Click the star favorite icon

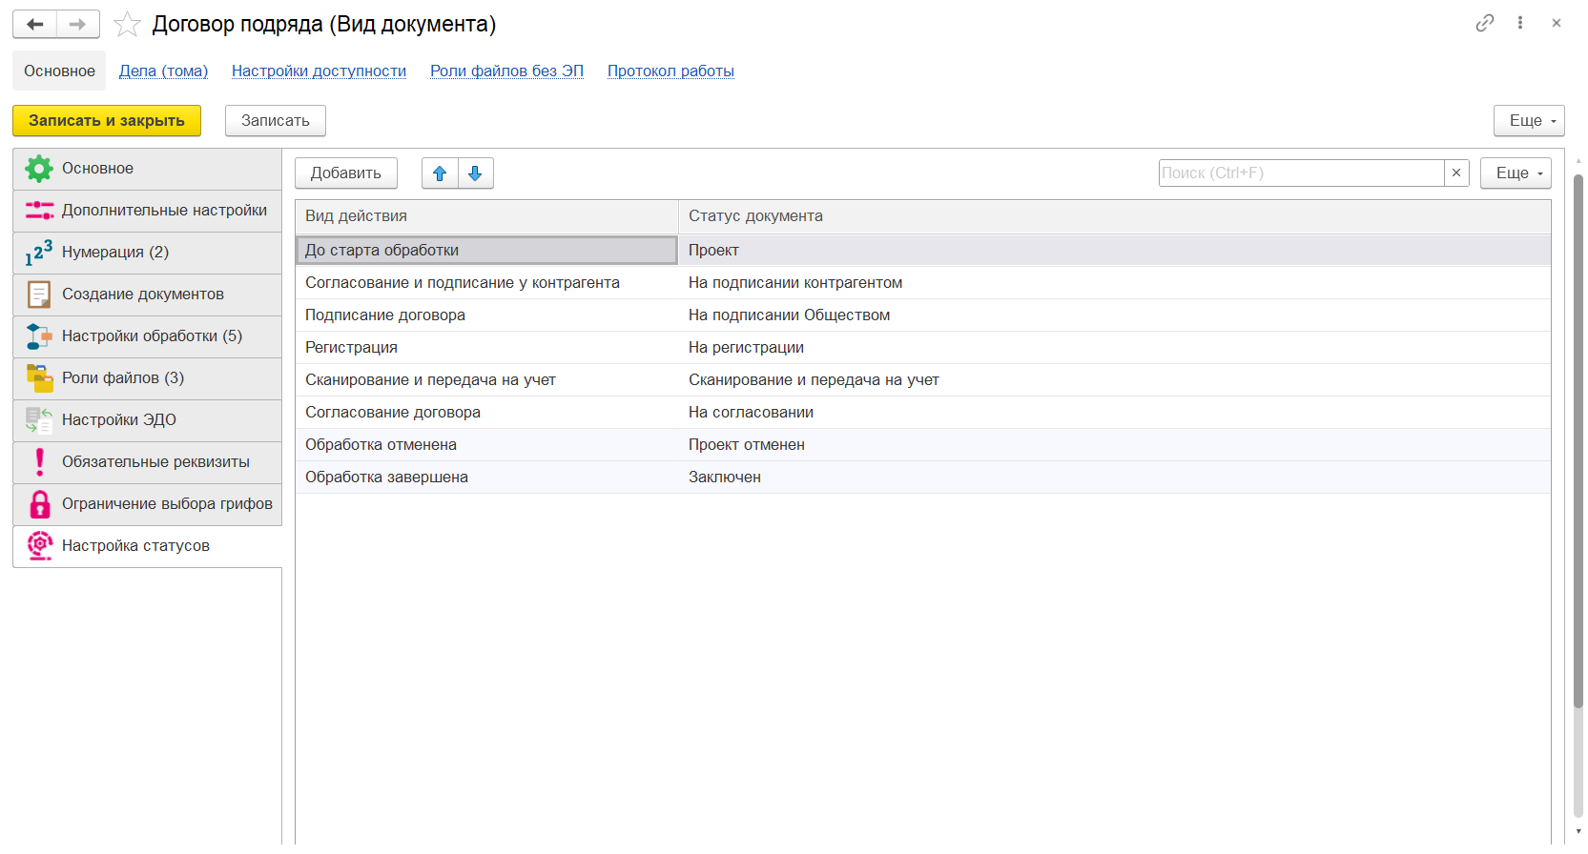pyautogui.click(x=127, y=25)
